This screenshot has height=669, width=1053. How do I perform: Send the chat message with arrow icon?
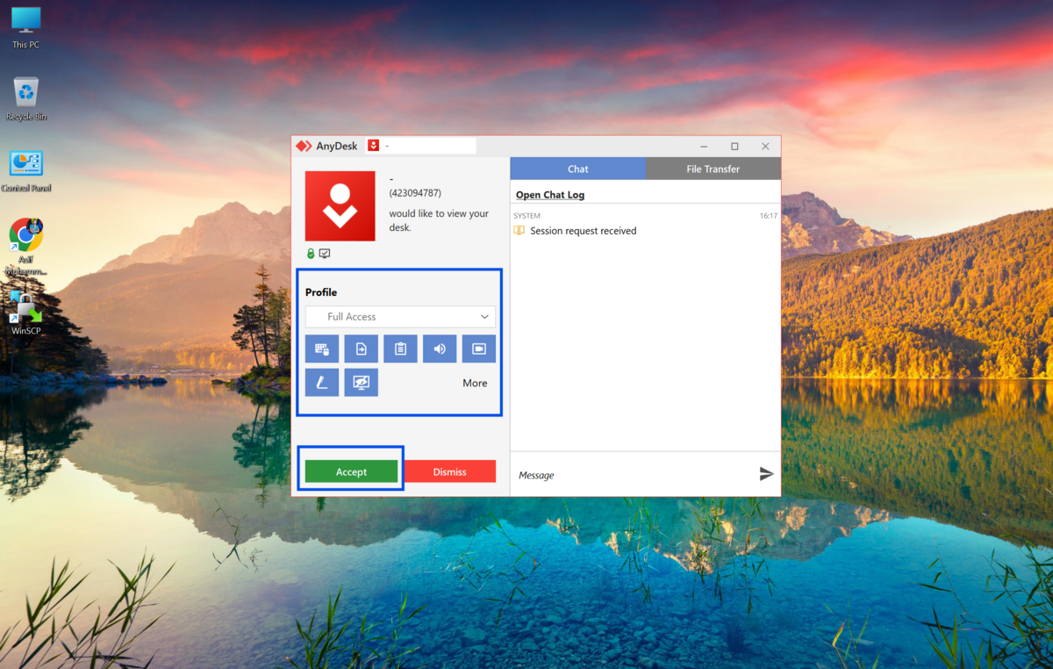tap(766, 474)
